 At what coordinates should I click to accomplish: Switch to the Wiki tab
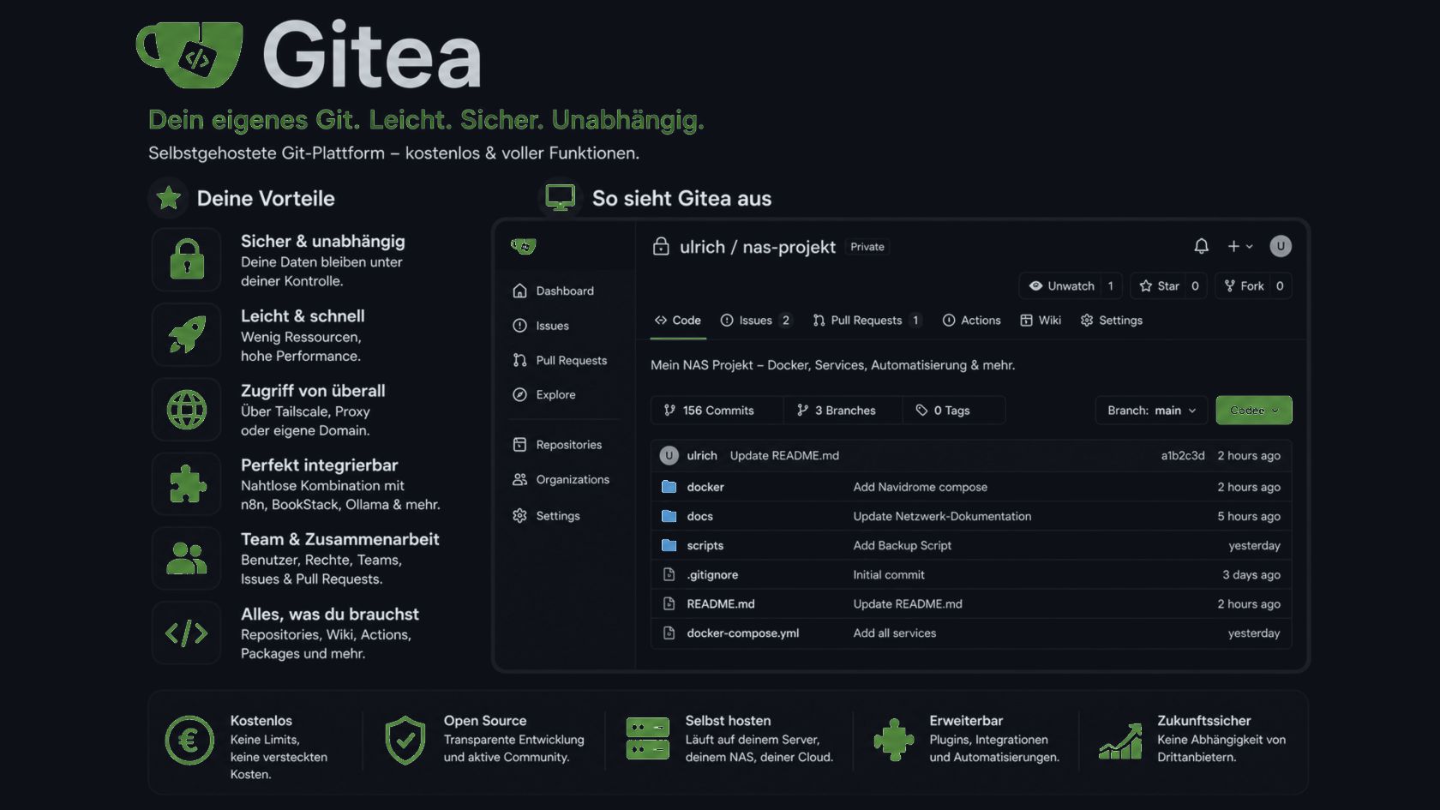pyautogui.click(x=1041, y=320)
